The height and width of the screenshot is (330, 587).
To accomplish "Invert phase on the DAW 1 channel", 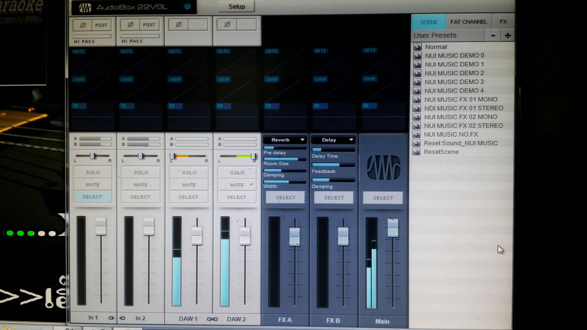I will [x=179, y=24].
